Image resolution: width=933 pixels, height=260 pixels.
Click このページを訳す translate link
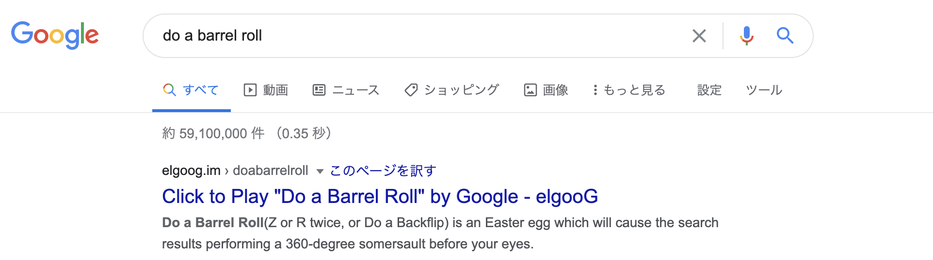click(x=383, y=171)
